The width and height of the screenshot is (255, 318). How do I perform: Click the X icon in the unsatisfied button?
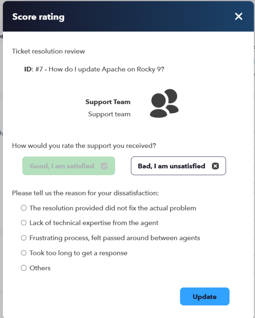click(x=215, y=166)
